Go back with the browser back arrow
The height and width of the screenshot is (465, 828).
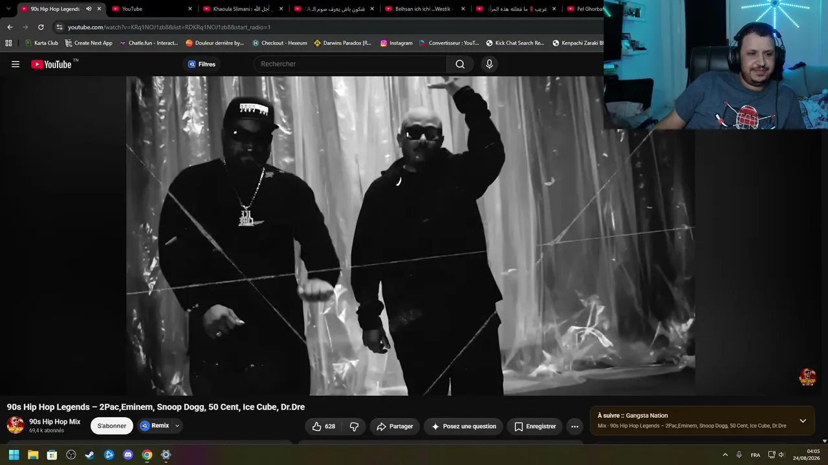[10, 27]
